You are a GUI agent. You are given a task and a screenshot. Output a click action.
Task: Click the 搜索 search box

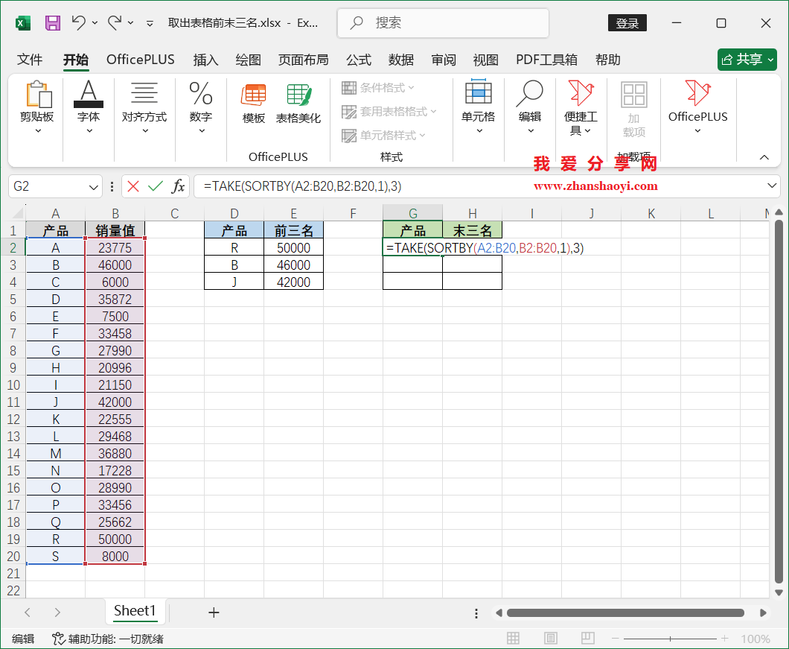(x=442, y=23)
